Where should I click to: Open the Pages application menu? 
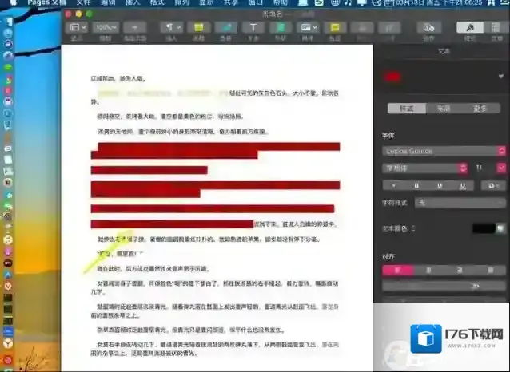[46, 3]
